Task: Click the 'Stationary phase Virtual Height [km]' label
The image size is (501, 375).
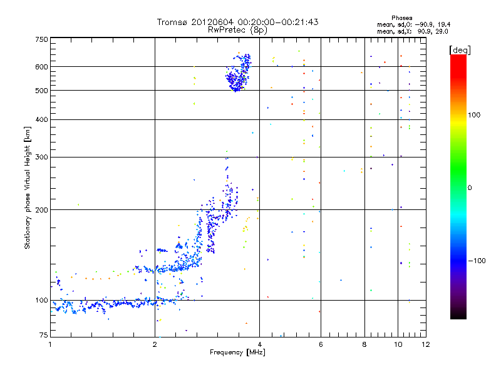Action: 27,187
